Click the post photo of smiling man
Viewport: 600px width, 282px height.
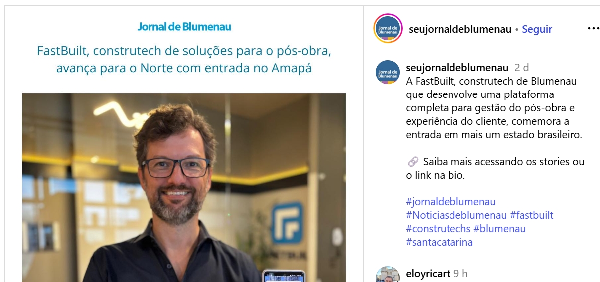click(x=184, y=188)
